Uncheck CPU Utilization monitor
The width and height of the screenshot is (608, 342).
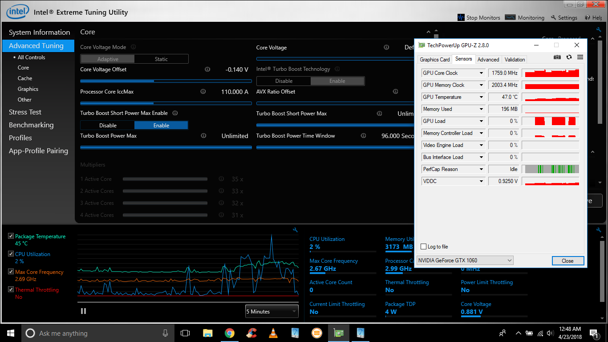(11, 254)
